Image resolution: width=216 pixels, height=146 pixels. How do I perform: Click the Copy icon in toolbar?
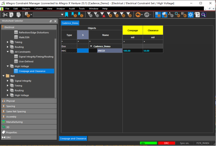(11, 15)
